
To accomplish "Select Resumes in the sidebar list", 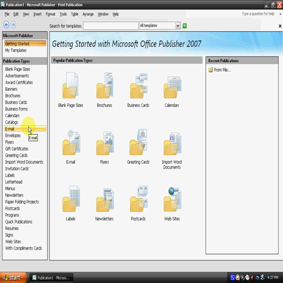I will [x=12, y=228].
